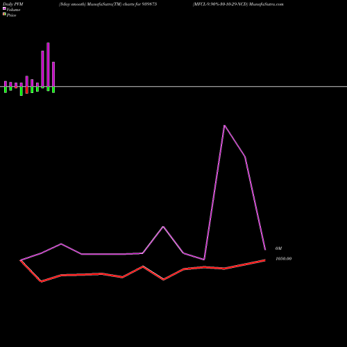Click the '0M' volume axis label
The height and width of the screenshot is (347, 347).
tap(278, 248)
